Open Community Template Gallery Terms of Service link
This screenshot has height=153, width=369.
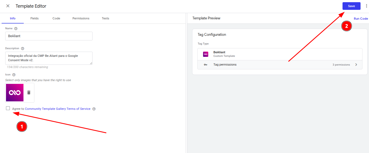coord(58,109)
